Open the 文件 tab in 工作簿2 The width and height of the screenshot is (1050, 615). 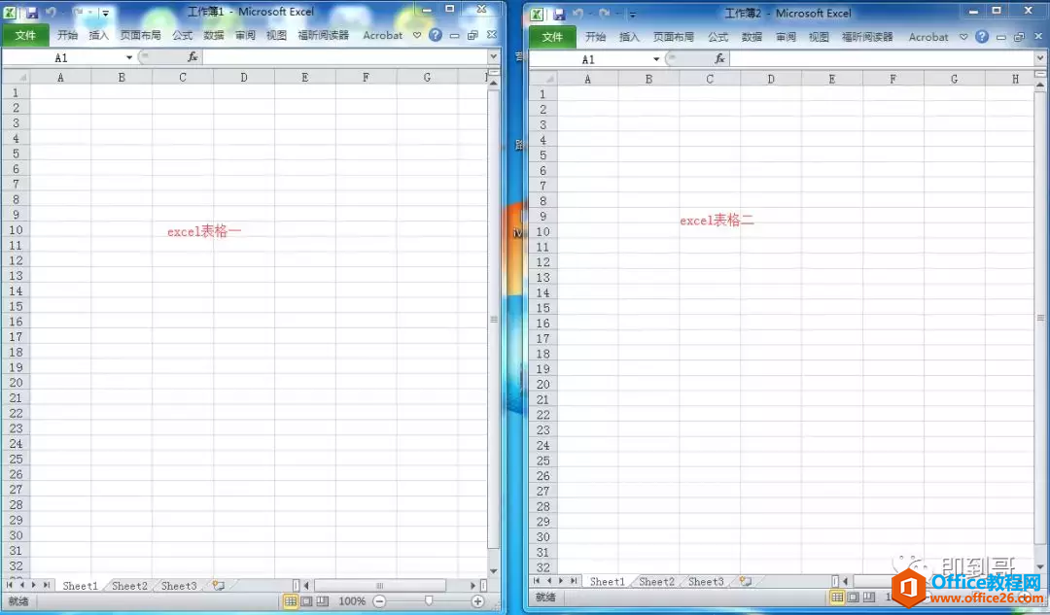tap(552, 37)
